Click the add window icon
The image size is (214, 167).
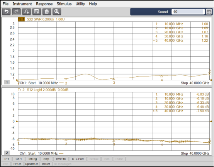(x=37, y=12)
